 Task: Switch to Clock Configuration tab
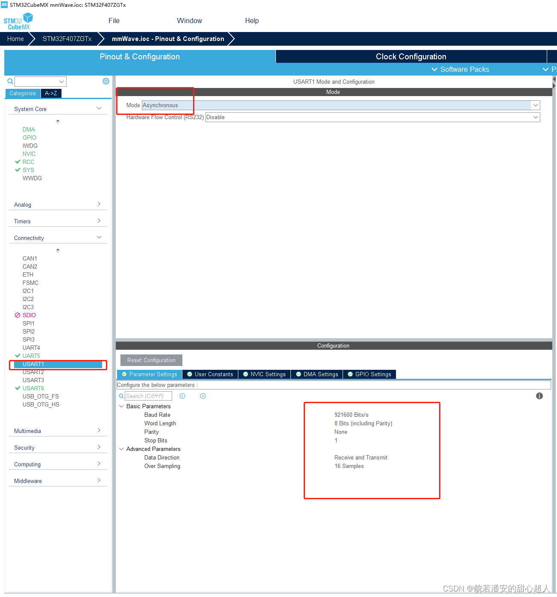[x=411, y=56]
